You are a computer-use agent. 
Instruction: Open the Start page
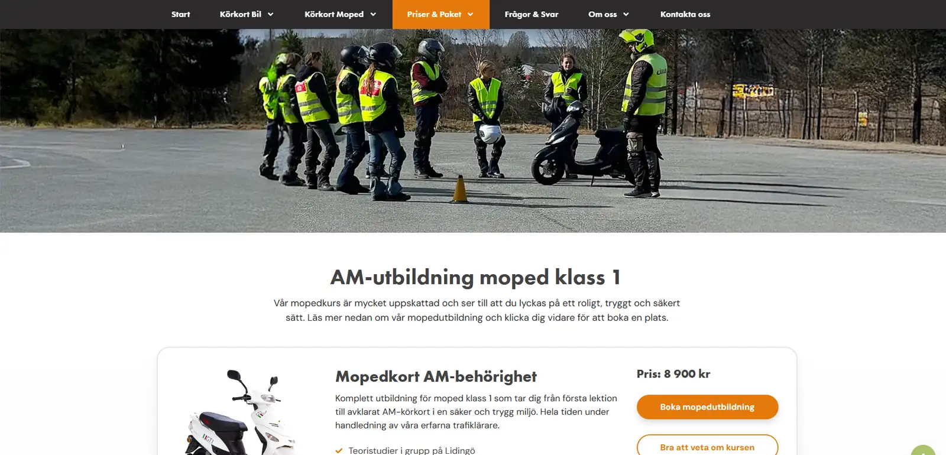click(x=180, y=14)
